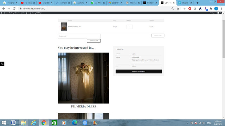This screenshot has height=126, width=225.
Task: Open a new browser tab
Action: [x=198, y=3]
